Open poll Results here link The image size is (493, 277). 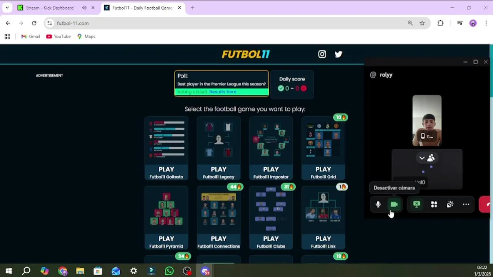(x=223, y=92)
